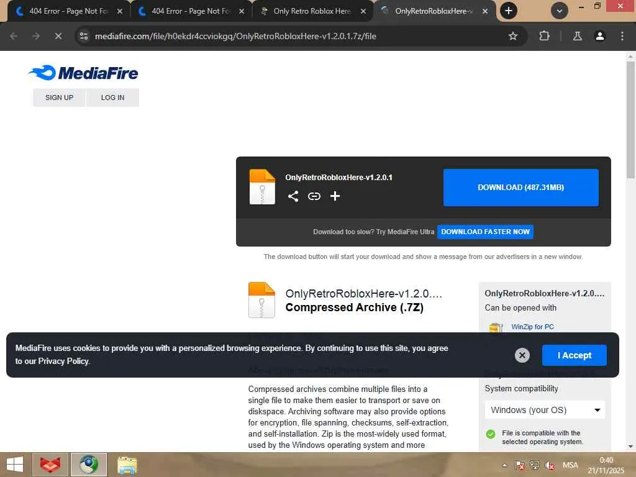The image size is (636, 477).
Task: Click the muted volume tray icon
Action: click(550, 465)
